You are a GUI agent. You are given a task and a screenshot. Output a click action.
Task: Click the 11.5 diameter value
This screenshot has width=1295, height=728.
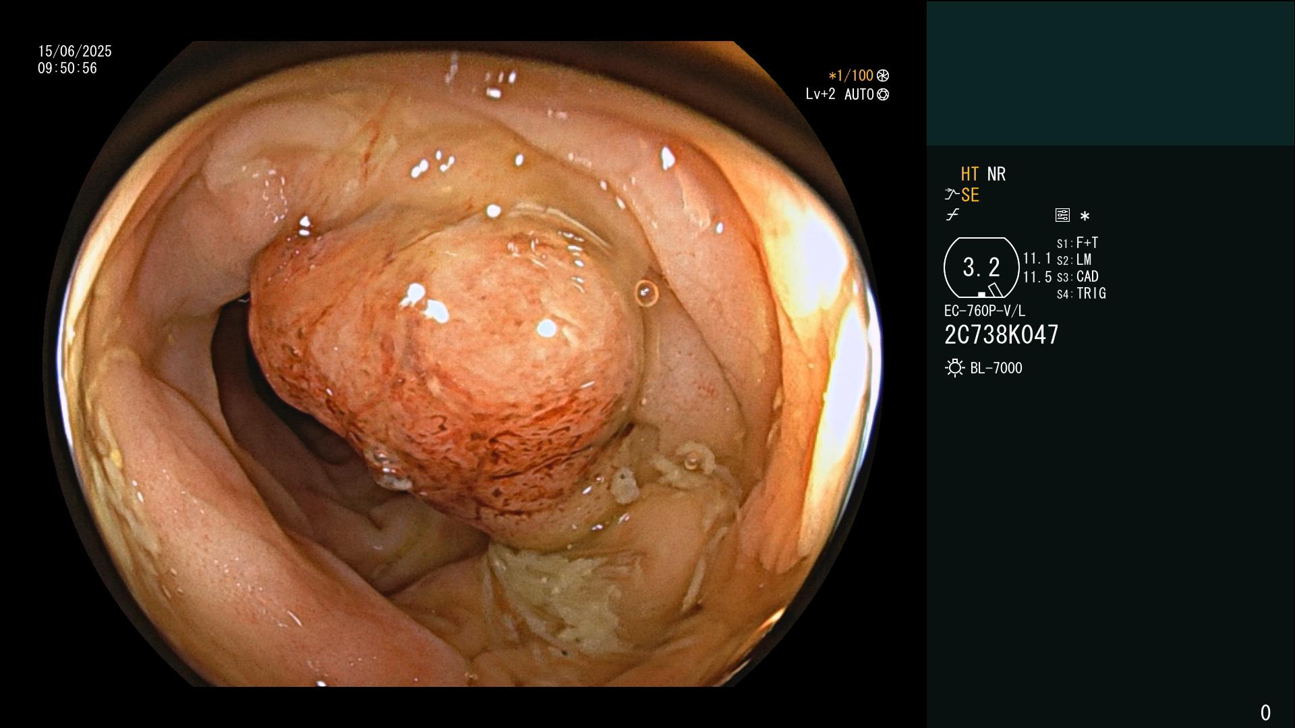point(1037,277)
